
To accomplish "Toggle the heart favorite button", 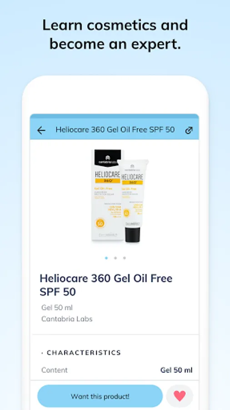I will coord(180,396).
